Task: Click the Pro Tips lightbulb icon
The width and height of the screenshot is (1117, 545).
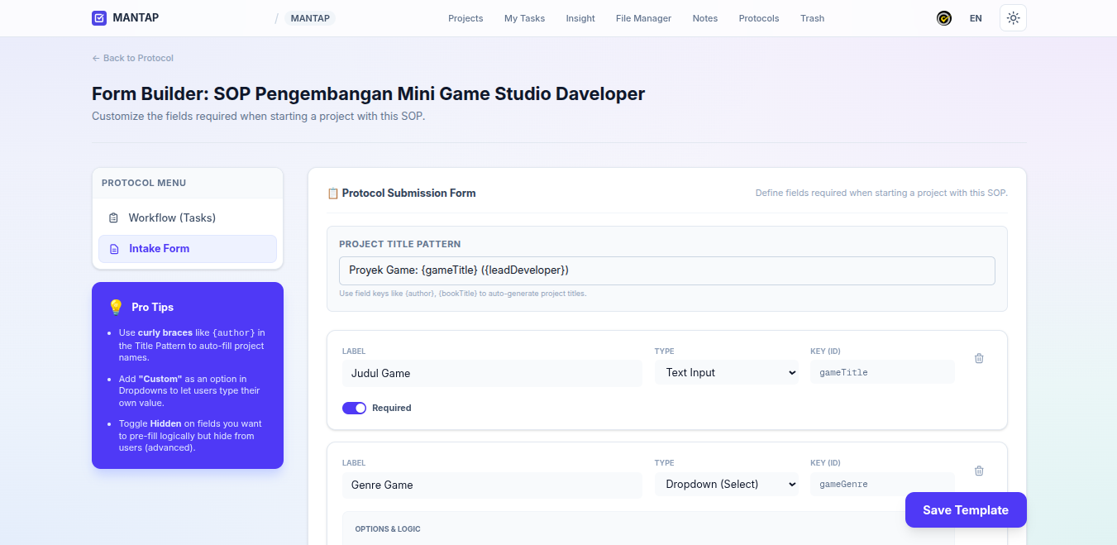Action: pyautogui.click(x=116, y=307)
